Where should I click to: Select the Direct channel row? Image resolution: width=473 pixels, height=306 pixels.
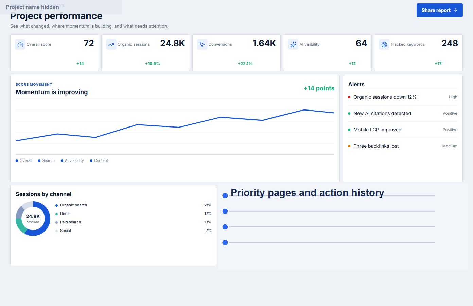click(x=133, y=214)
